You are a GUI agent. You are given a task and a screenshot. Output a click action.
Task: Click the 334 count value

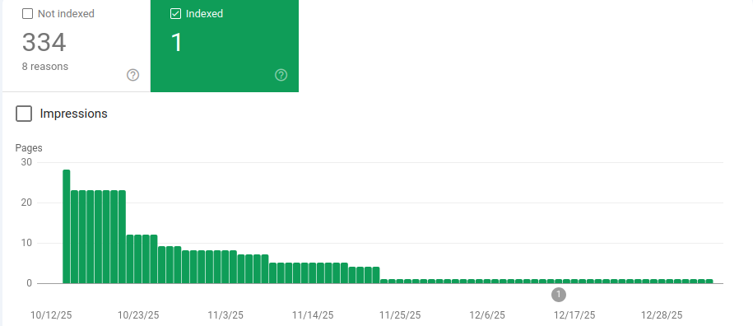click(44, 42)
